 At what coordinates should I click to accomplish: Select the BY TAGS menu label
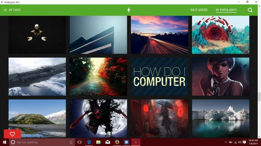(x=15, y=10)
